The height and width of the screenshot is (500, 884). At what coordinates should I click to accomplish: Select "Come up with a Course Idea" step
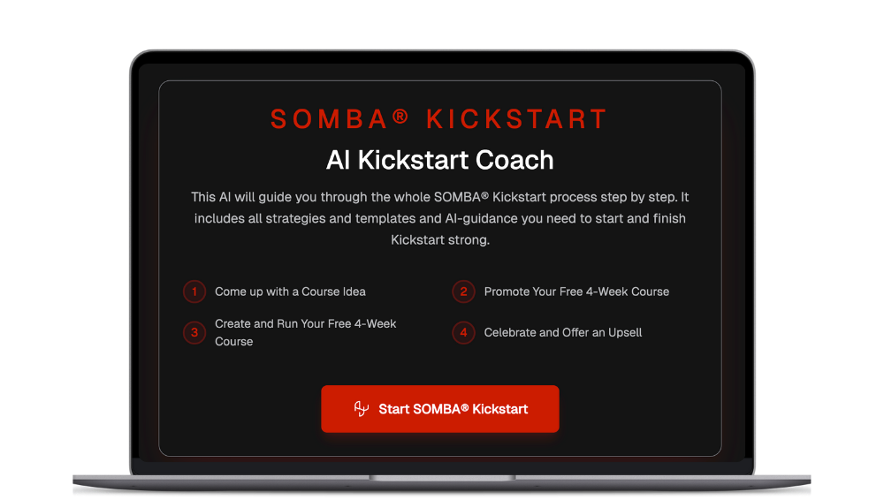tap(290, 292)
